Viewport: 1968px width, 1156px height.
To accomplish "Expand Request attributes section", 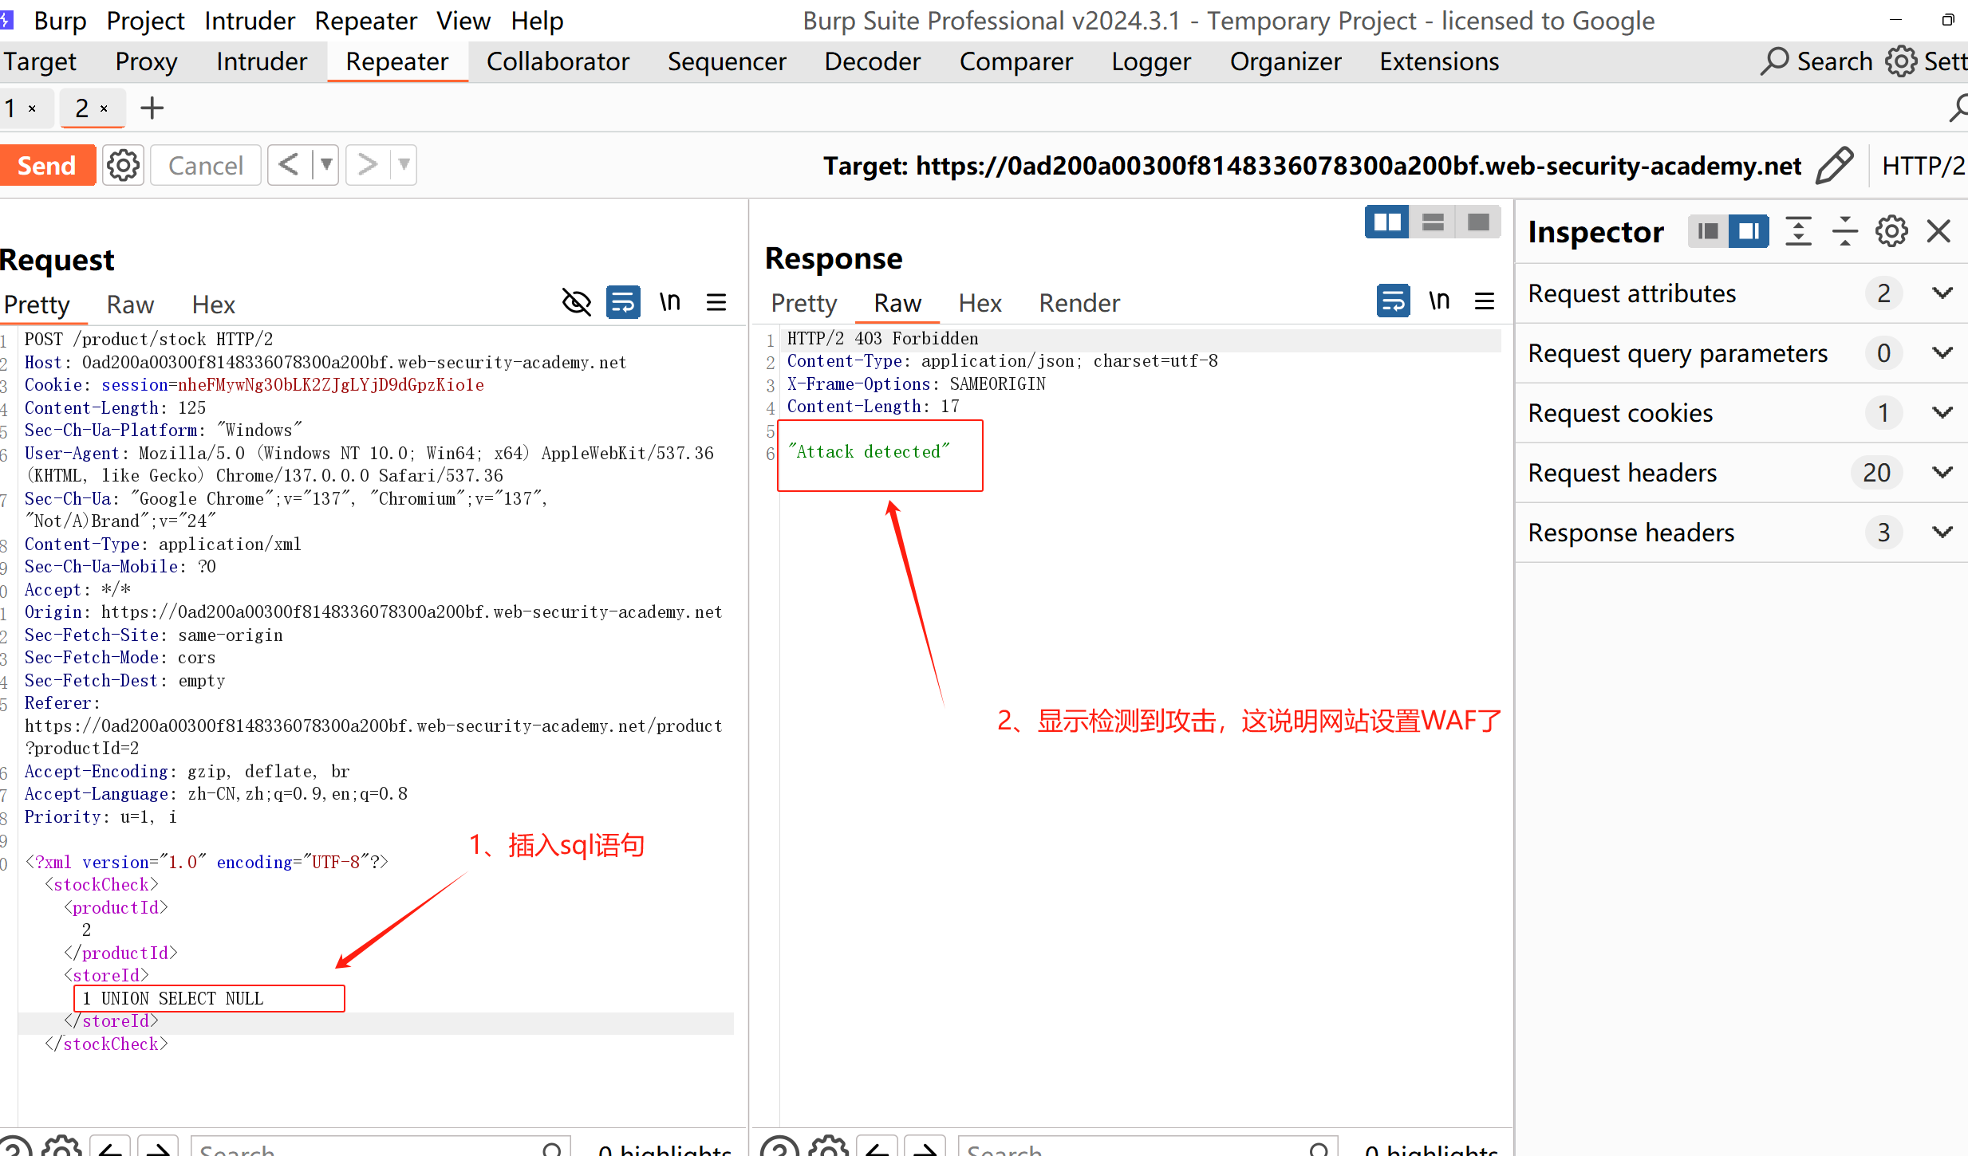I will [1942, 293].
